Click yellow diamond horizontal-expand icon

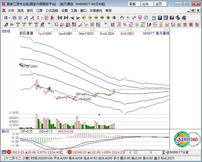pyautogui.click(x=96, y=18)
